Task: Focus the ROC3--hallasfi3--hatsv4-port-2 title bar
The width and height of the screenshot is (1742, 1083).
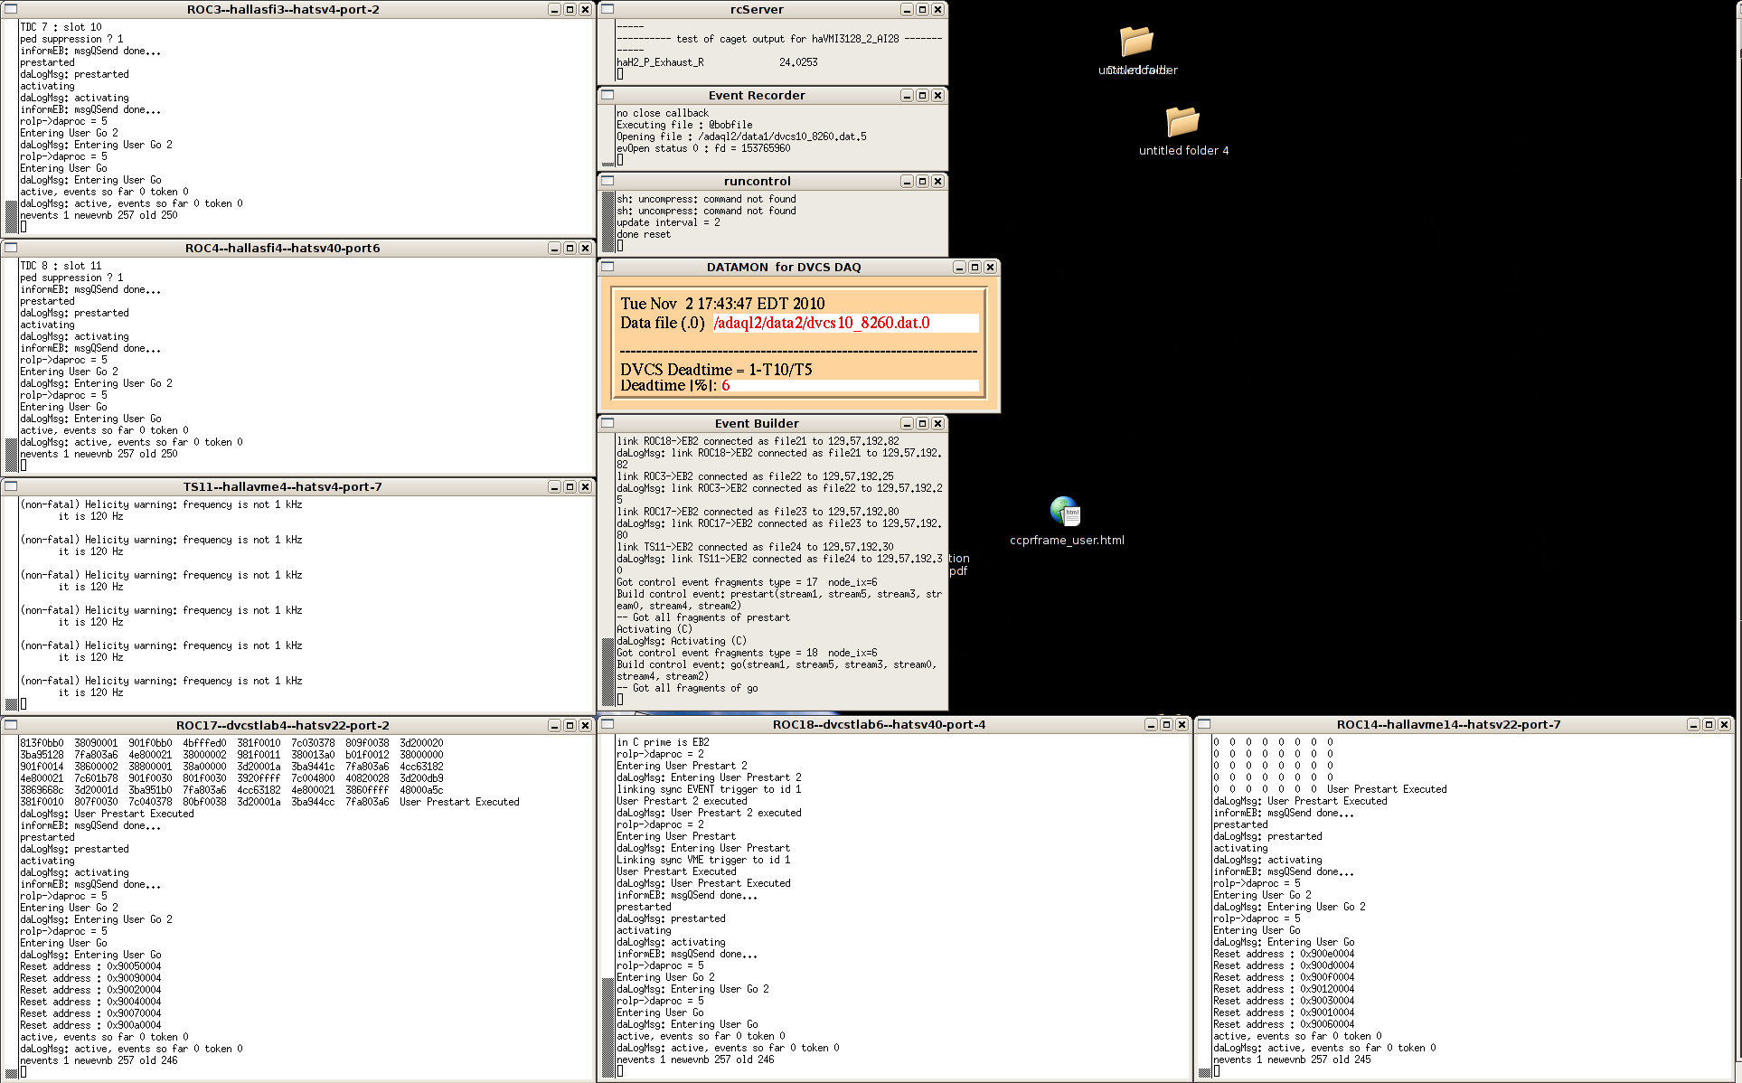Action: click(x=283, y=9)
